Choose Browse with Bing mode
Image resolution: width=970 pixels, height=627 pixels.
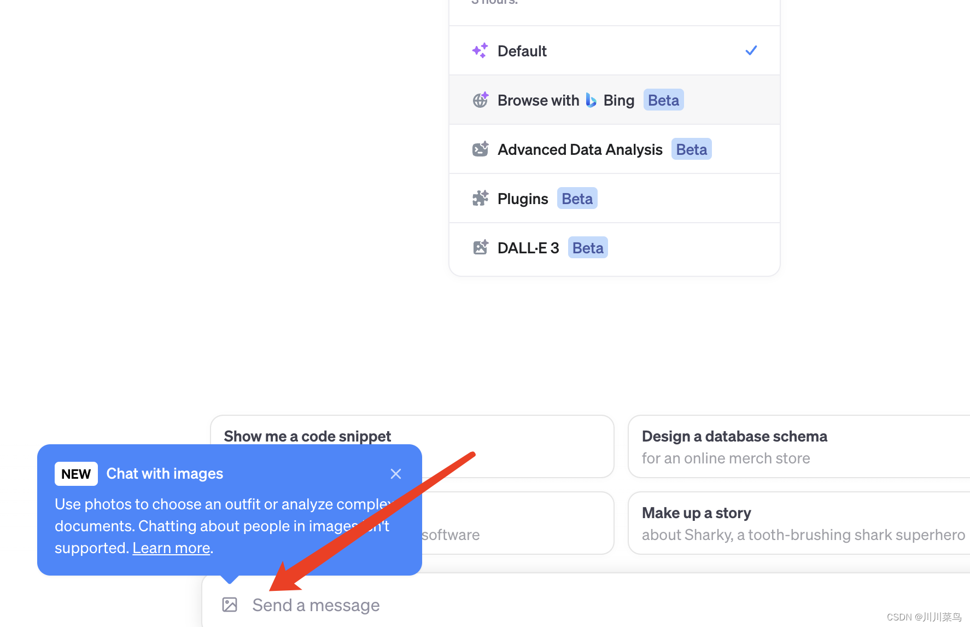tap(614, 100)
